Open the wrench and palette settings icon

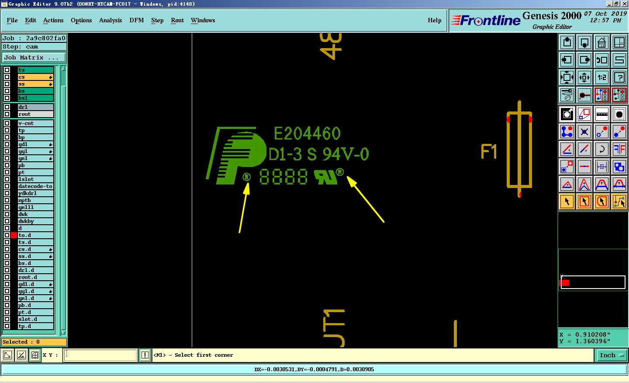click(567, 95)
